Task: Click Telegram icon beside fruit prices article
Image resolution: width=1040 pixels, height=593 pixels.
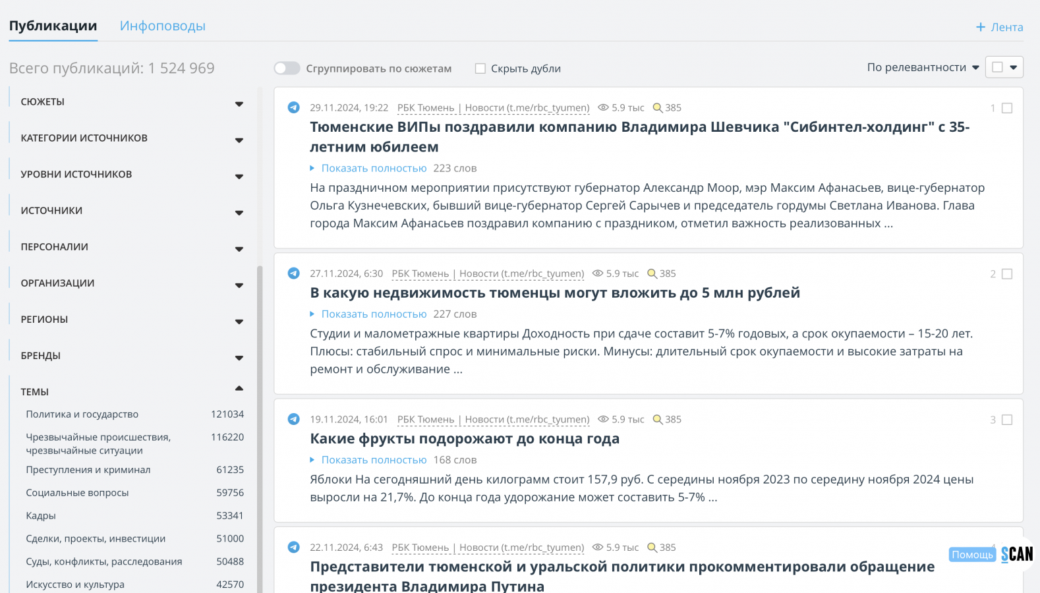Action: coord(294,419)
